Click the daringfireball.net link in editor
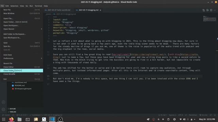The width and height of the screenshot is (218, 122). (148, 55)
